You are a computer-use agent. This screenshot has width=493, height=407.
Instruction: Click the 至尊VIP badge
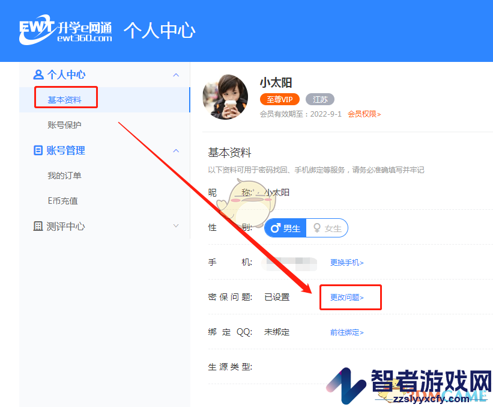click(x=279, y=99)
